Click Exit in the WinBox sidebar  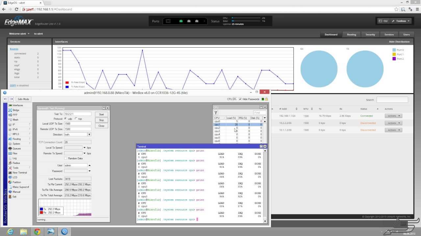pyautogui.click(x=14, y=197)
